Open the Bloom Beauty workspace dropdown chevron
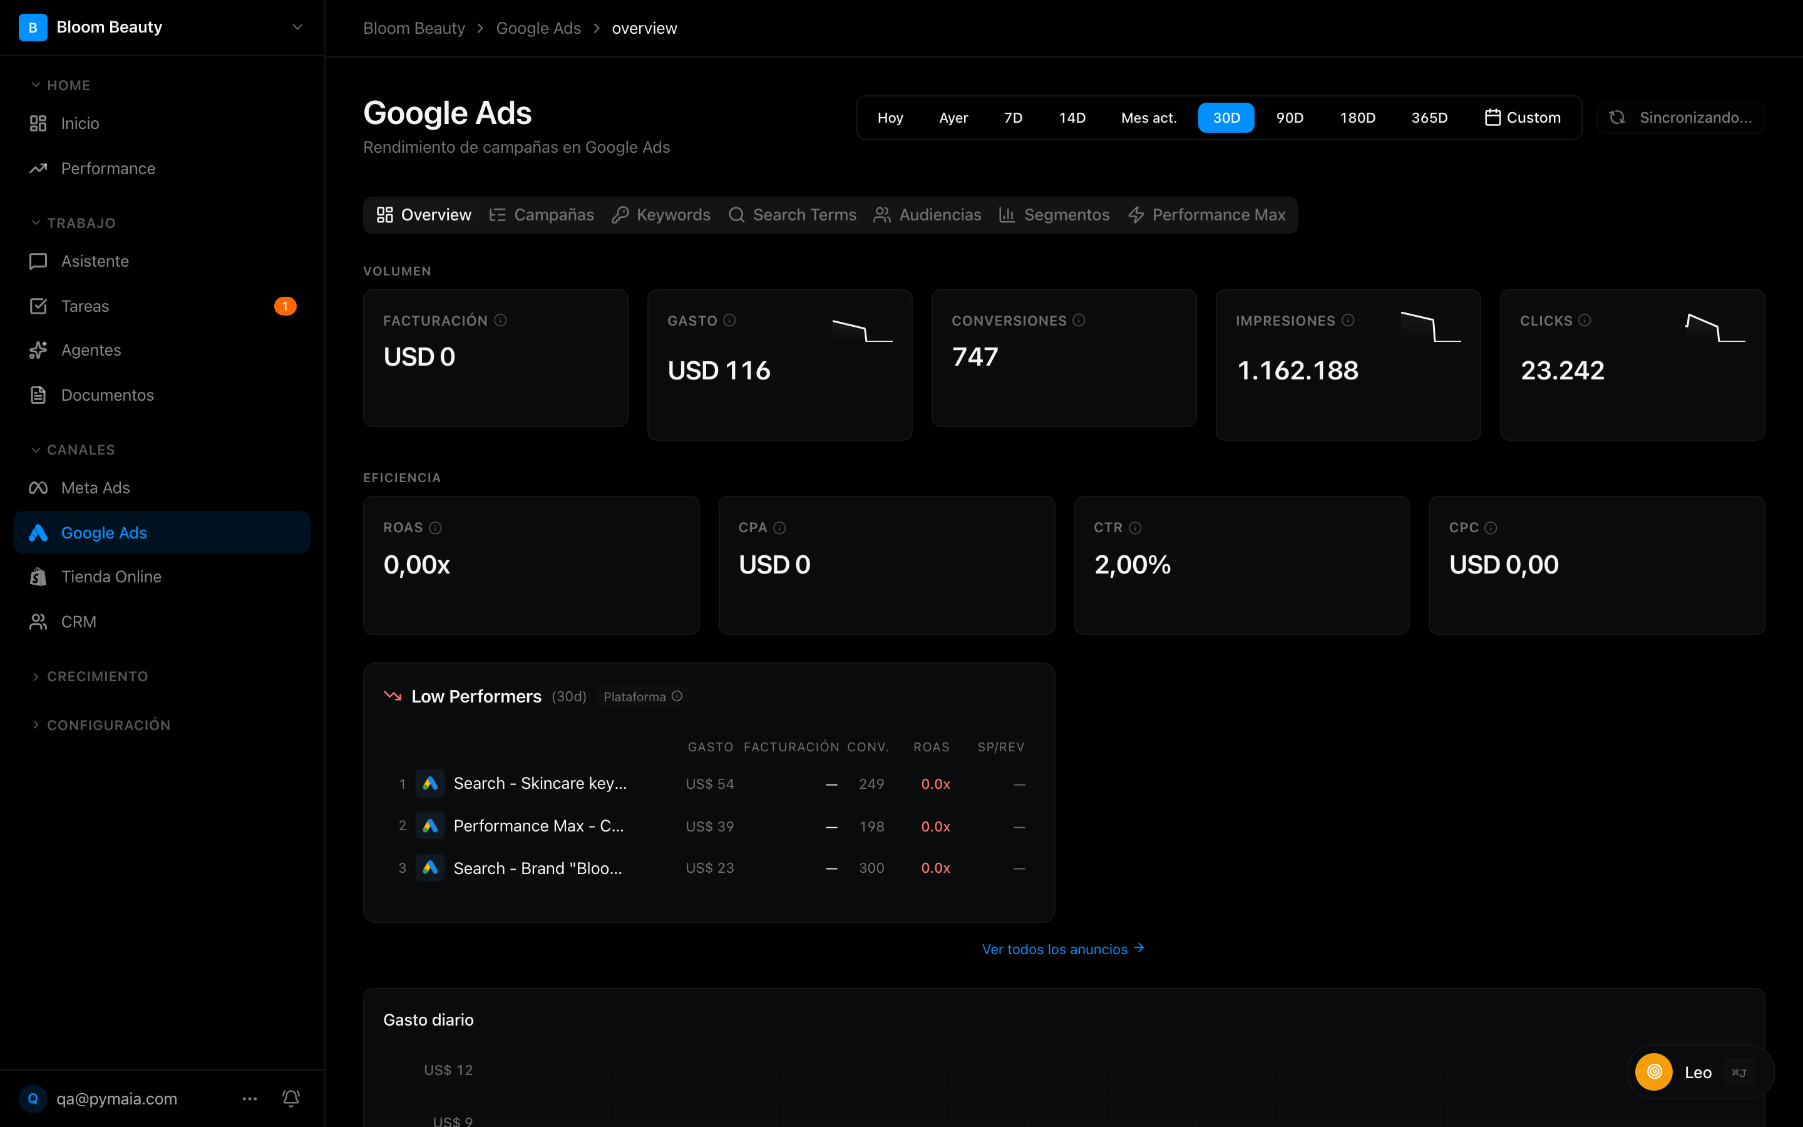 click(297, 28)
